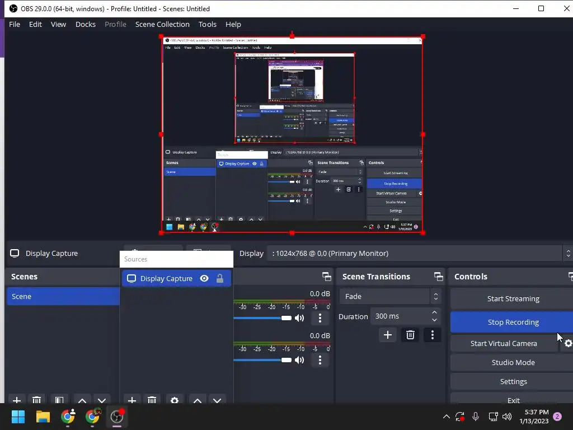This screenshot has height=430, width=573.
Task: Open source properties gear in Sources panel
Action: point(175,400)
